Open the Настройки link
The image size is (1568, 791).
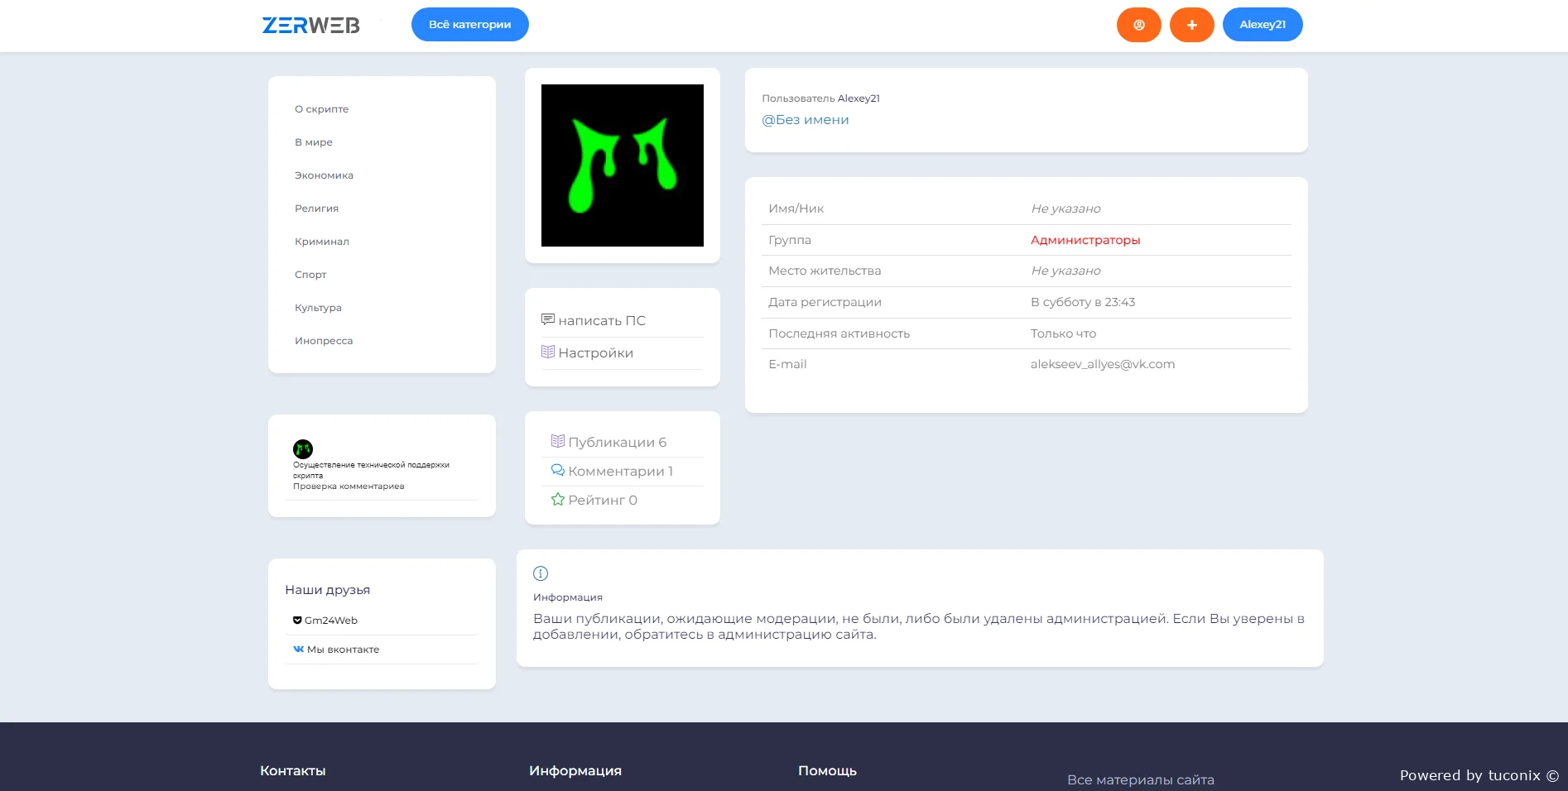point(595,353)
